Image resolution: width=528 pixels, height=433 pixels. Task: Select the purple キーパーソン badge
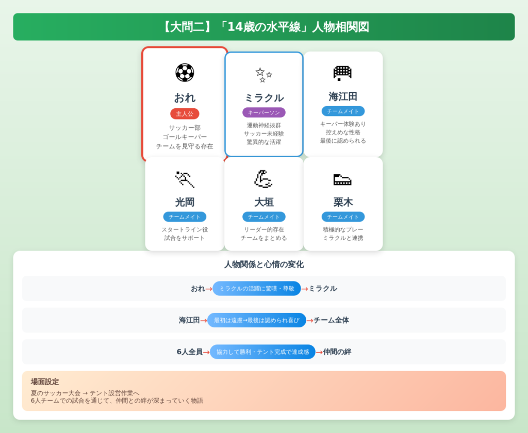[x=263, y=112]
